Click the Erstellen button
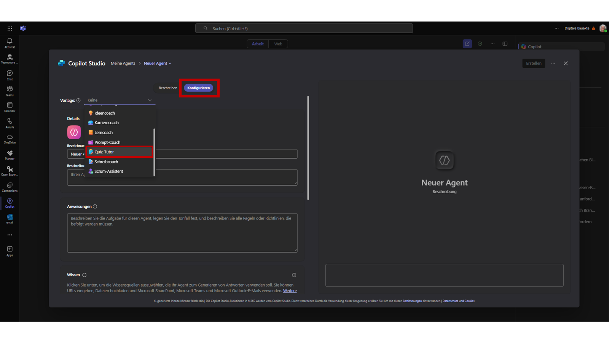This screenshot has height=343, width=609. tap(533, 63)
